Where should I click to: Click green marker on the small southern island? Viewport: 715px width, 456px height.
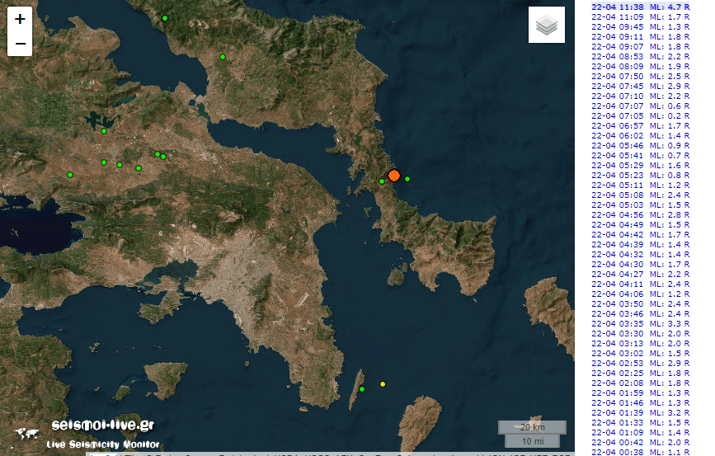pyautogui.click(x=362, y=389)
